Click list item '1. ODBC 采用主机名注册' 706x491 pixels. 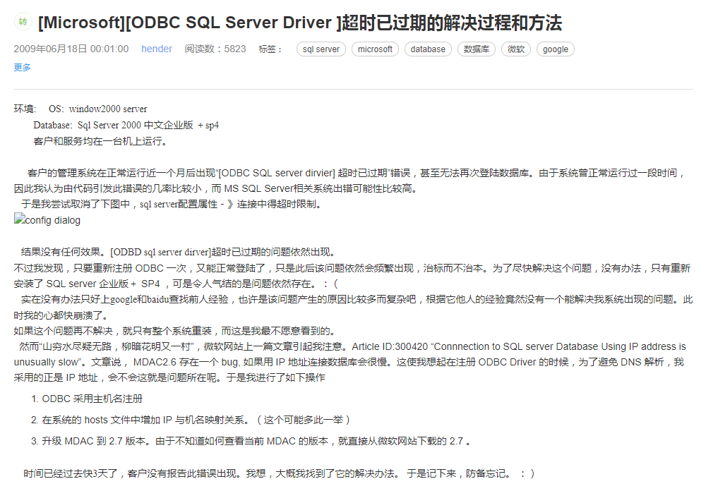pyautogui.click(x=87, y=399)
